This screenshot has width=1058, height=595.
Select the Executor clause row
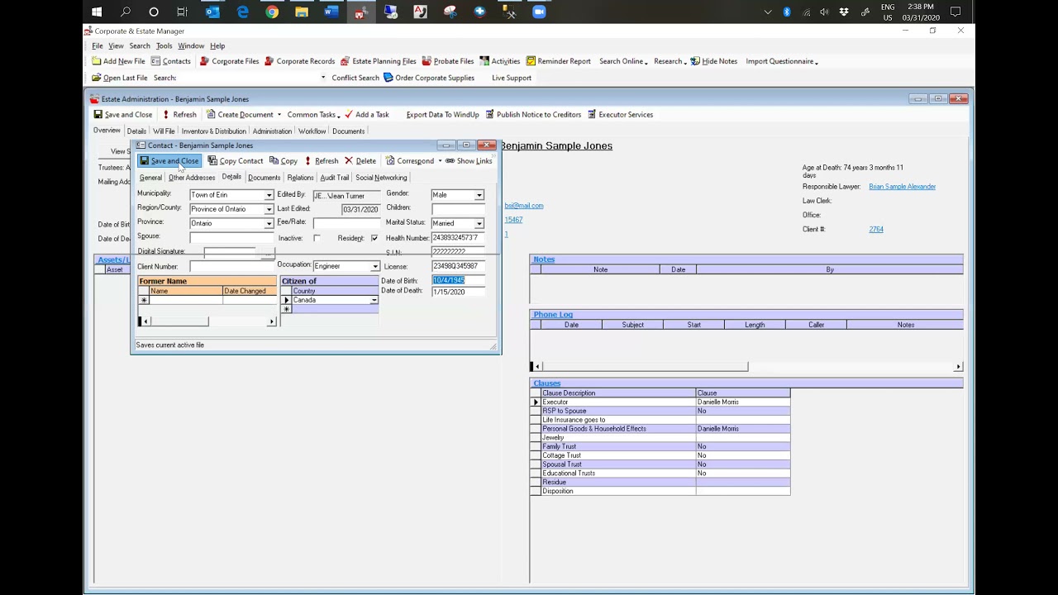tap(660, 402)
